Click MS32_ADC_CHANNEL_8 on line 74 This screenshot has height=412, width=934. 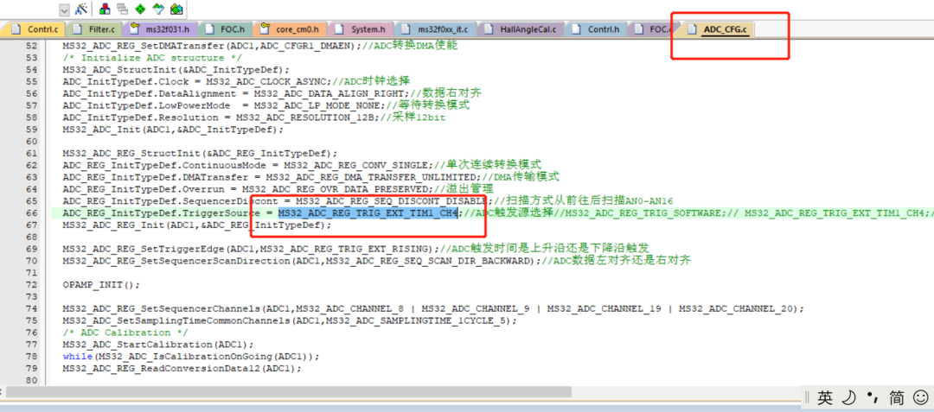349,308
